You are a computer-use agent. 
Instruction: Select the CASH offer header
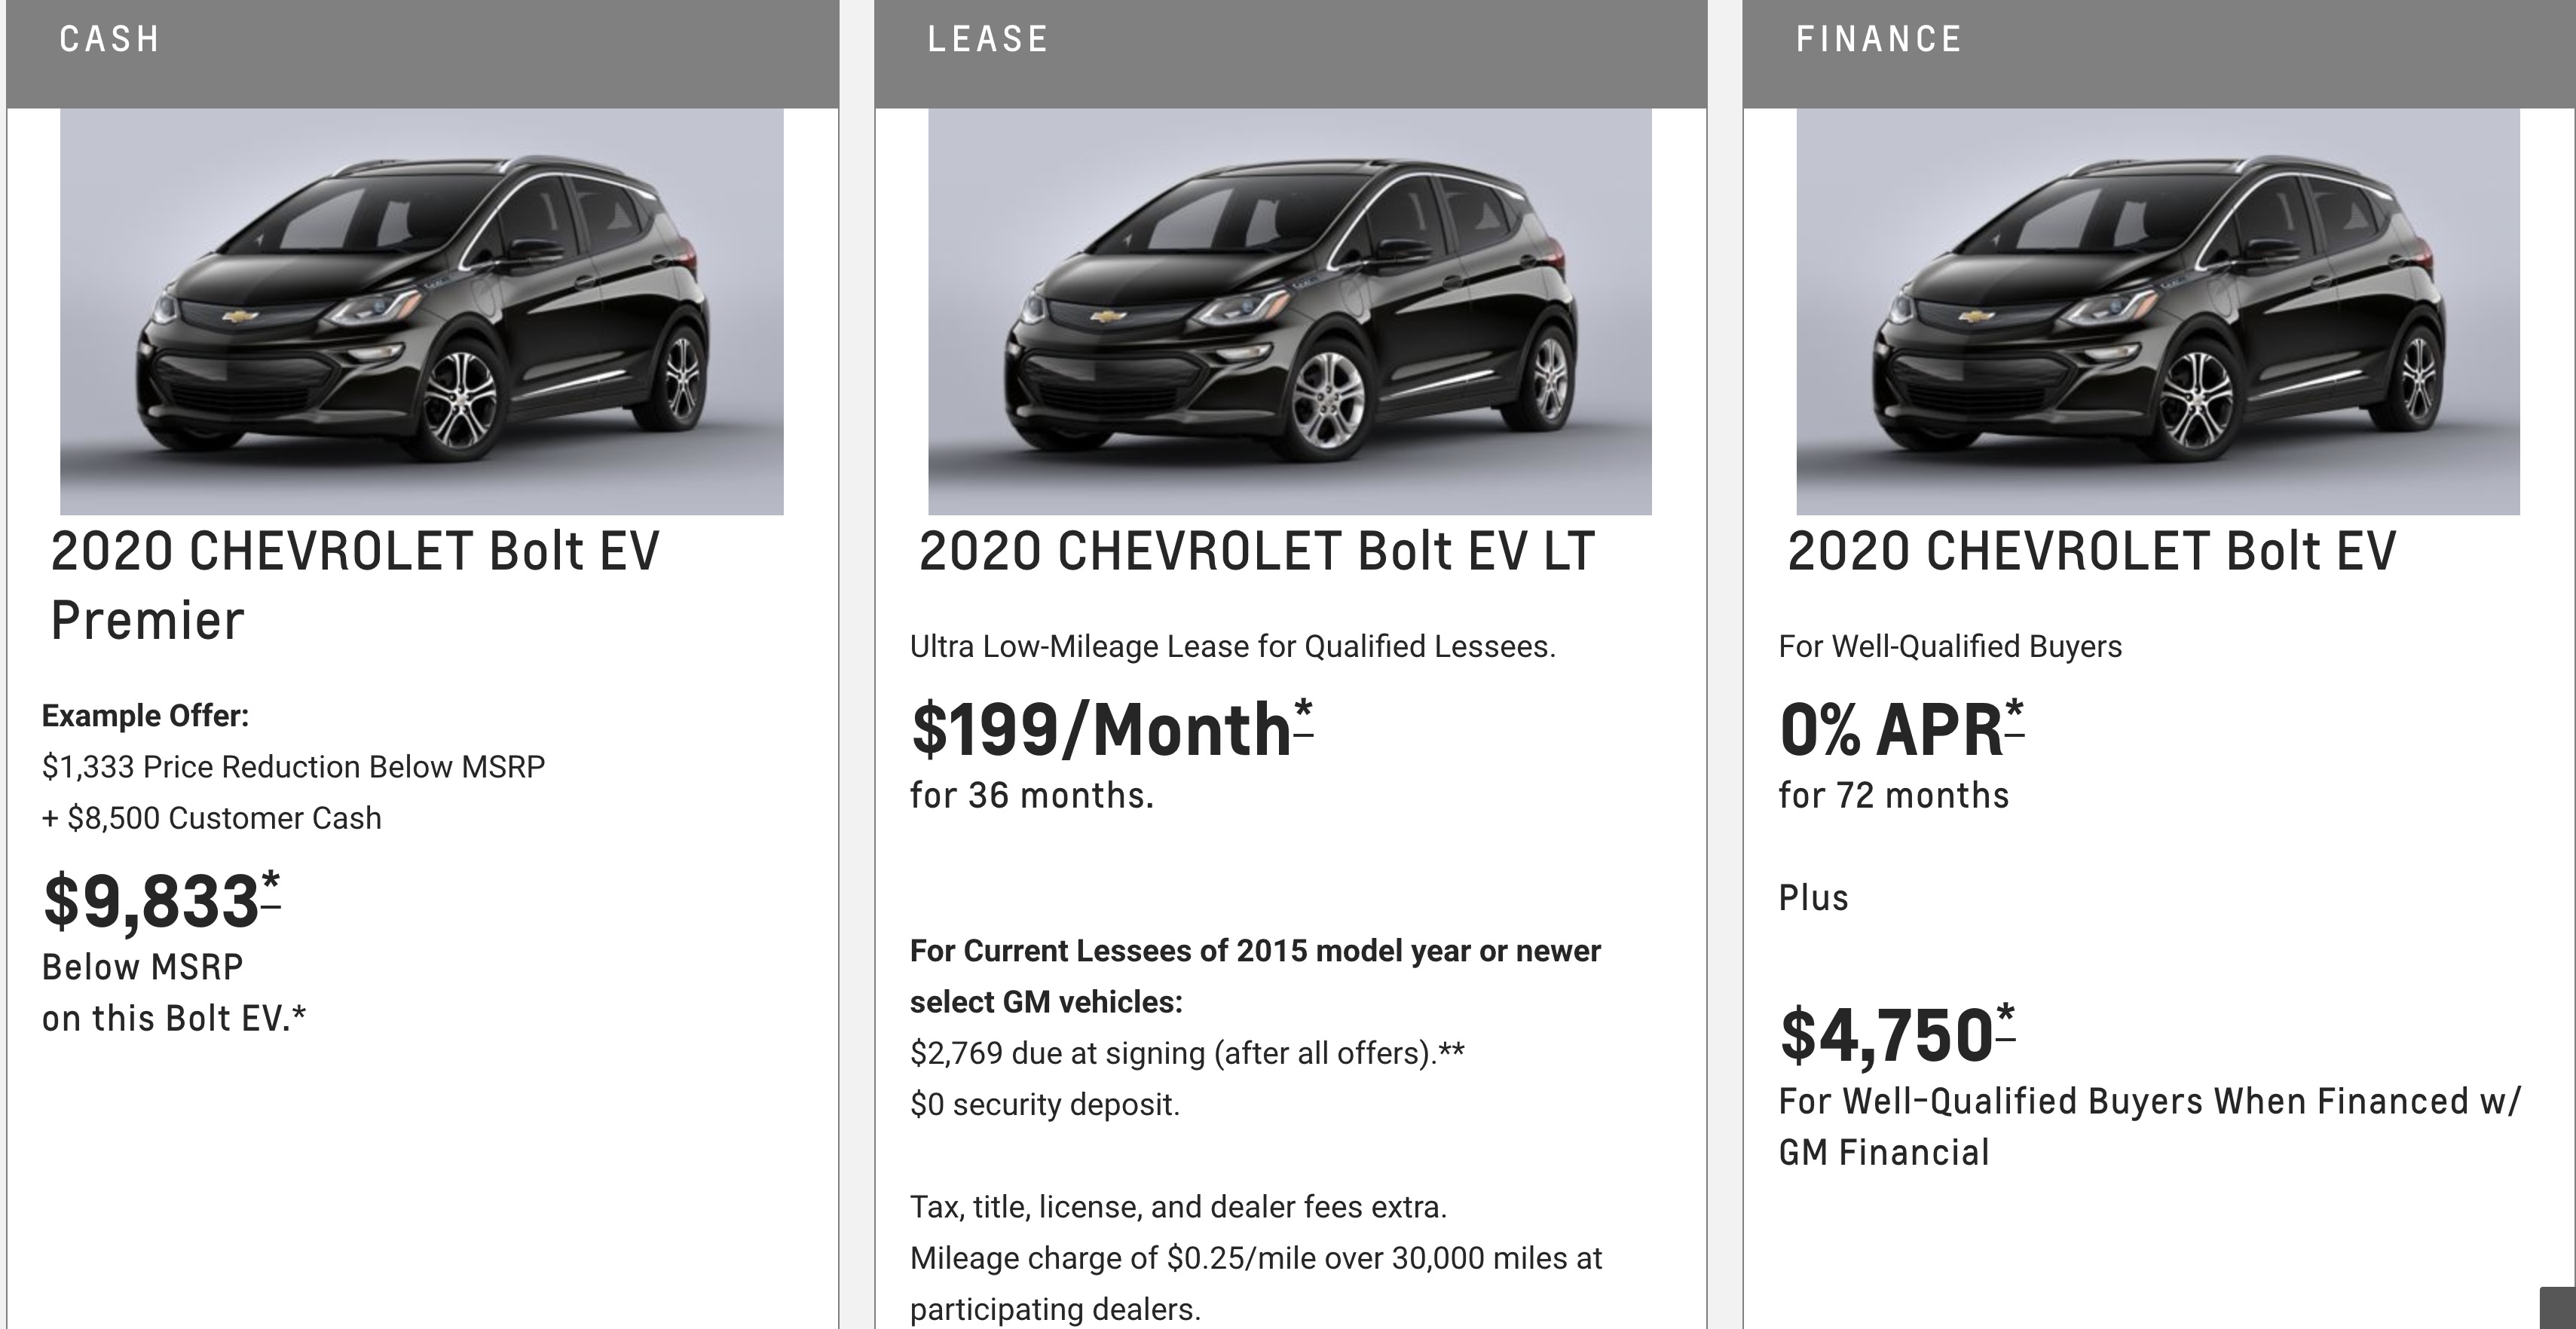click(x=110, y=40)
